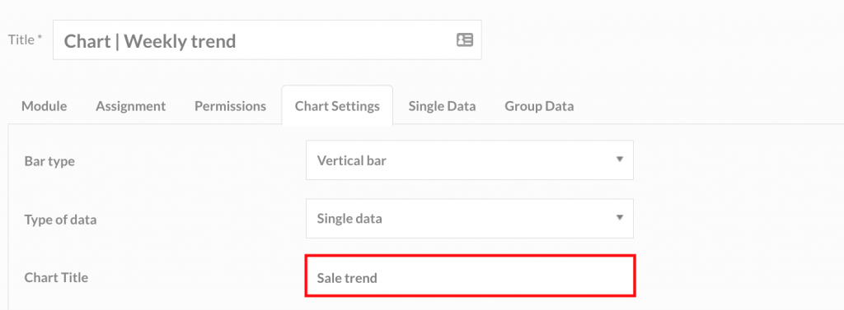The height and width of the screenshot is (310, 844).
Task: Click the 'Title *' label
Action: tap(25, 39)
